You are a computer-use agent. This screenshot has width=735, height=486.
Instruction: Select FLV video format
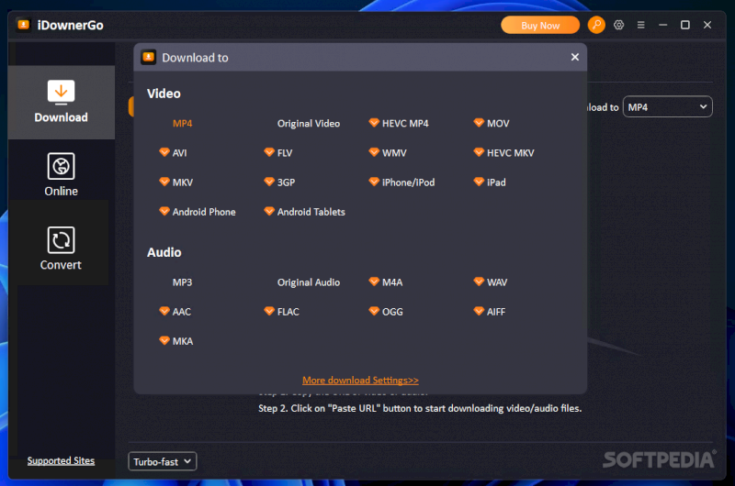285,153
